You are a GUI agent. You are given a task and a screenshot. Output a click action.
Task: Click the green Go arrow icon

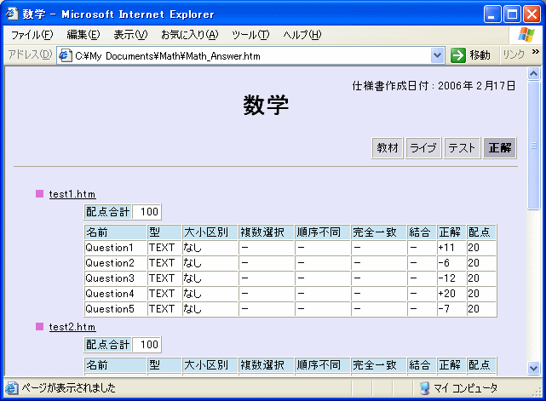coord(458,55)
